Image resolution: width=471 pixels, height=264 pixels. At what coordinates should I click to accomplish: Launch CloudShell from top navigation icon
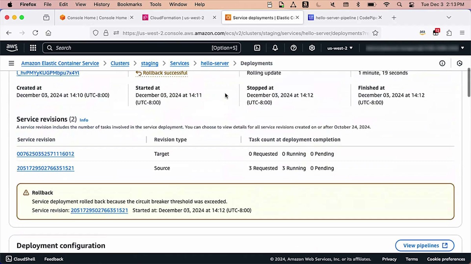click(257, 48)
